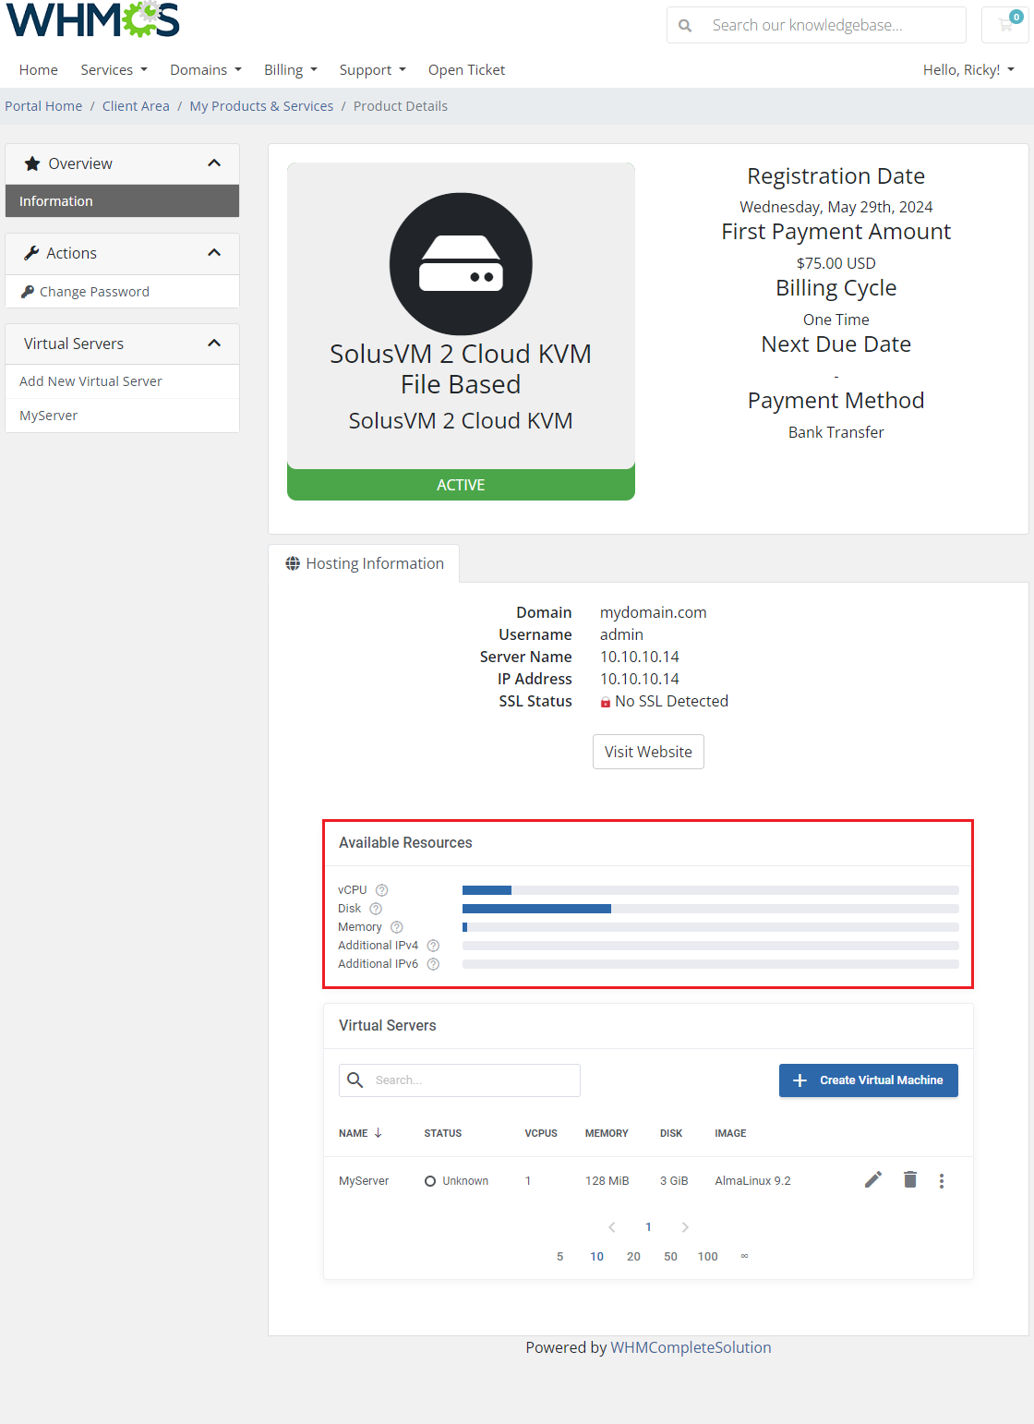Open the shopping cart icon
The width and height of the screenshot is (1034, 1424).
point(1006,25)
